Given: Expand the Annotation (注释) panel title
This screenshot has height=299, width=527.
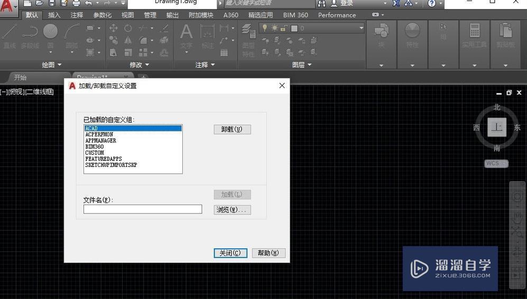Looking at the screenshot, I should click(205, 64).
